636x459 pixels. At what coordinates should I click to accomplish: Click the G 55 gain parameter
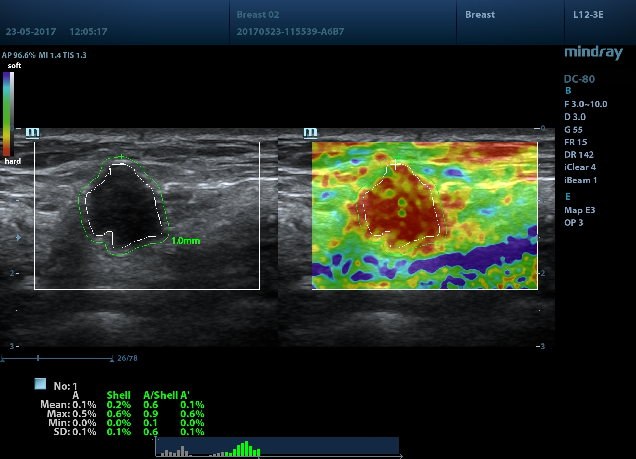tap(574, 130)
